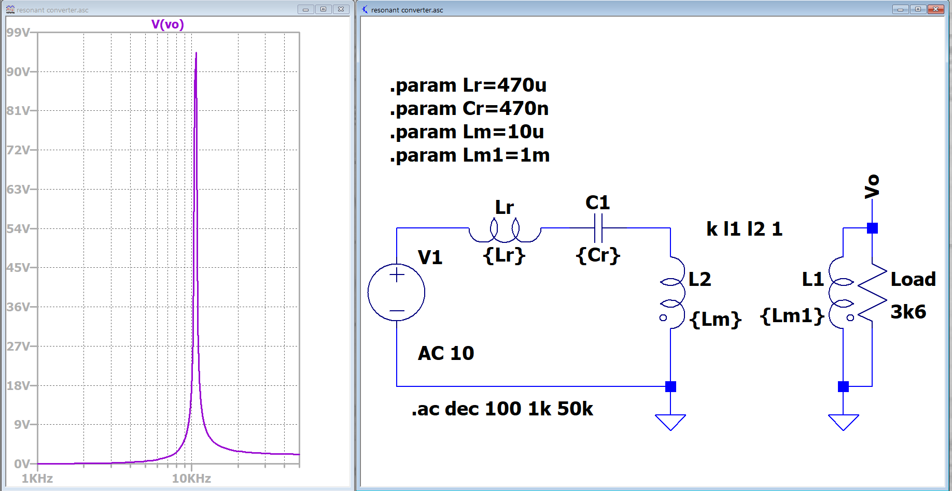952x491 pixels.
Task: Click the .param Lm1=1m directive text
Action: click(469, 155)
